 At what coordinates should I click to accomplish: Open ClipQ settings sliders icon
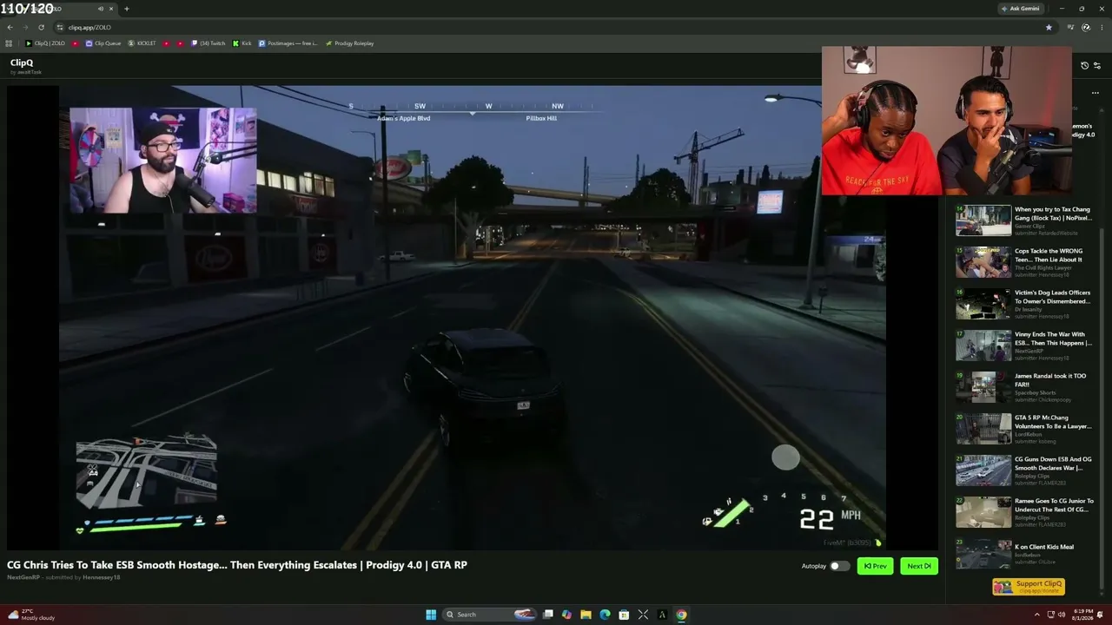coord(1097,66)
